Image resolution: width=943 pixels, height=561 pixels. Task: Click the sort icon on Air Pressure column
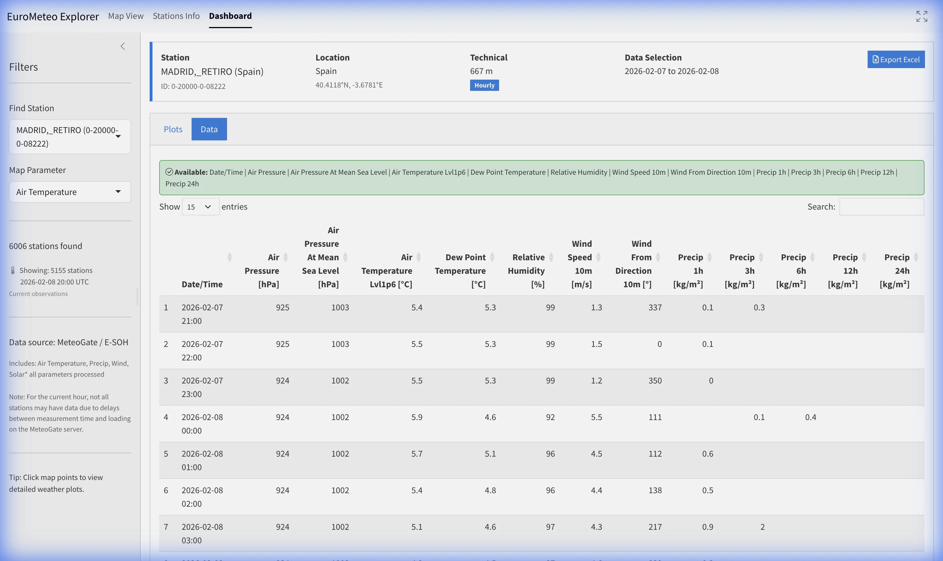pyautogui.click(x=285, y=257)
